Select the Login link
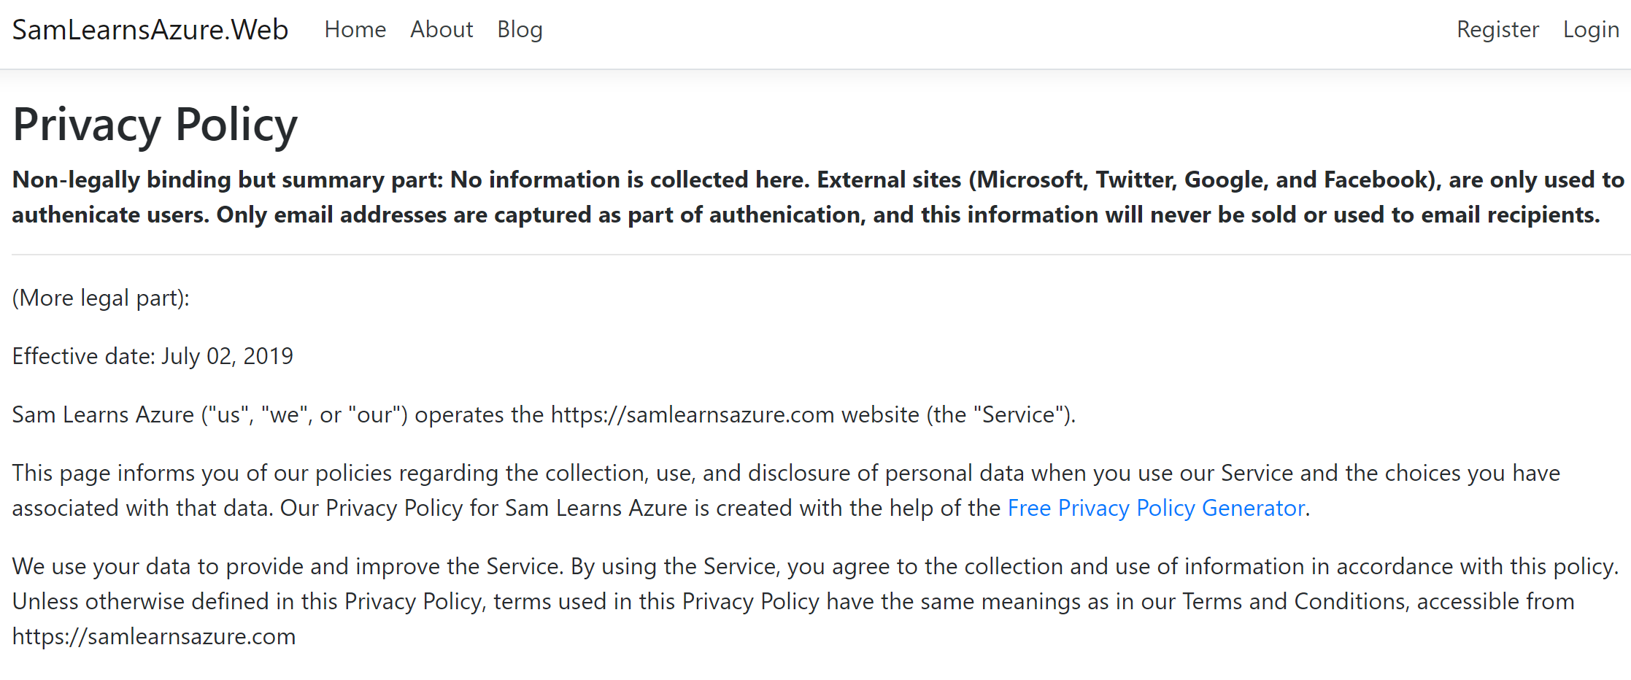Image resolution: width=1631 pixels, height=680 pixels. (1591, 30)
